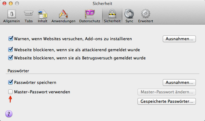Open the Inhalt content icon
The image size is (205, 121).
[x=43, y=14]
